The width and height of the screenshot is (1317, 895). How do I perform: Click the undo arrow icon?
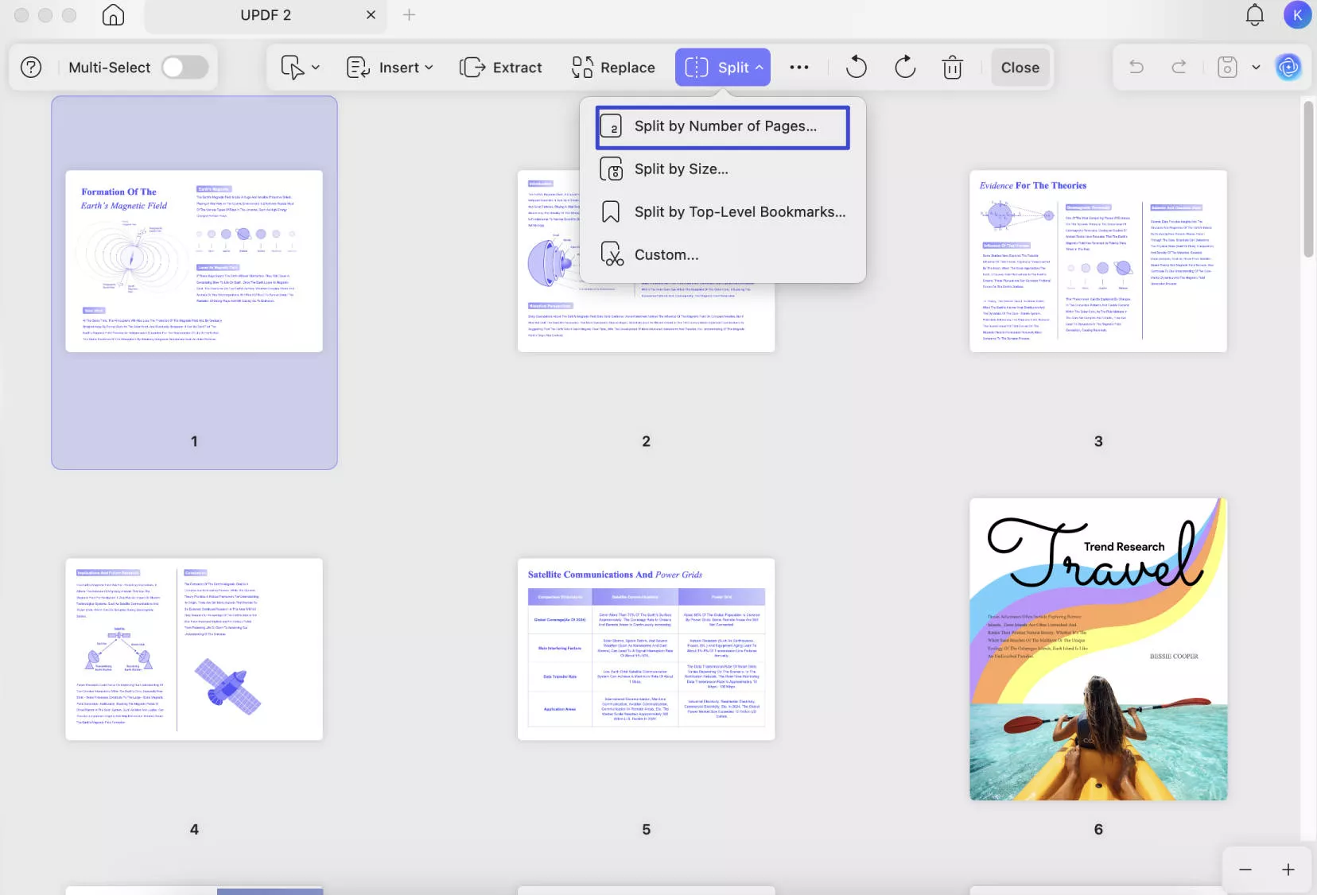point(1136,68)
